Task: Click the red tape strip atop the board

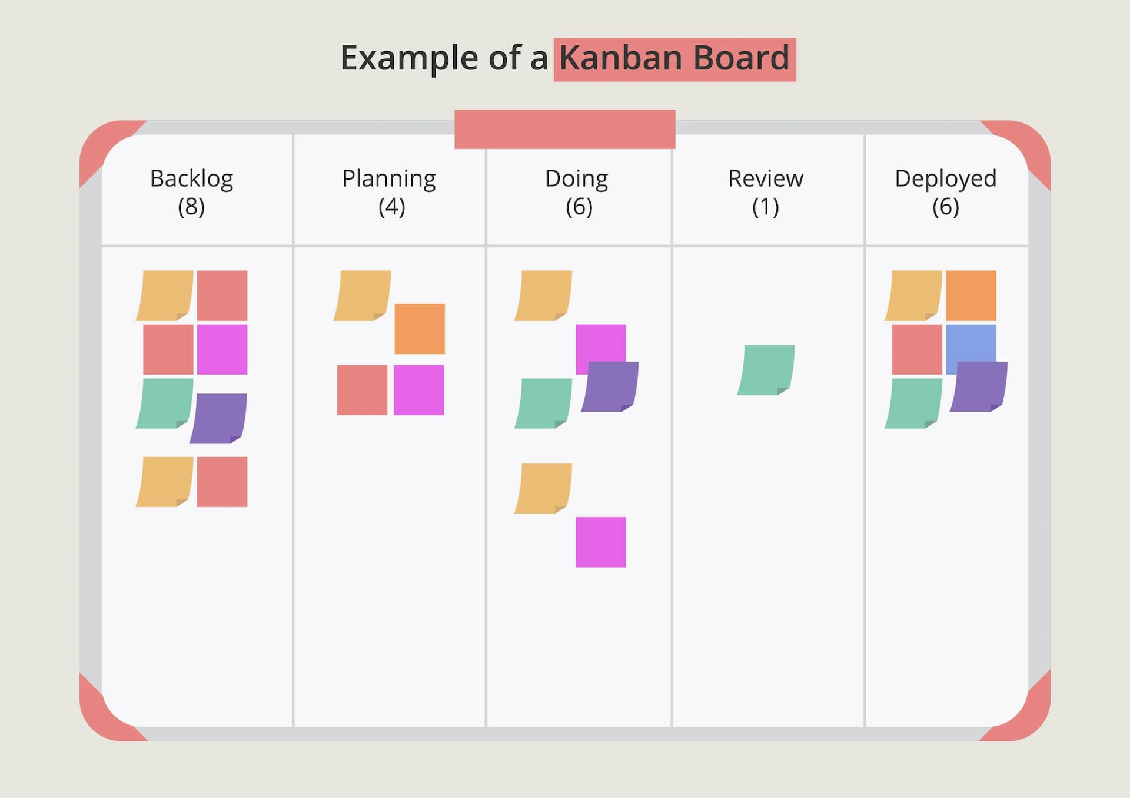Action: 565,129
